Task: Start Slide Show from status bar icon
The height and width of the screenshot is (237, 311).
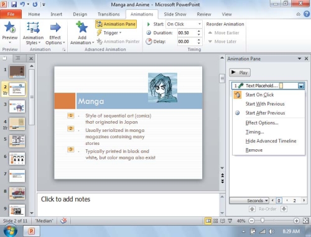Action: click(x=230, y=221)
